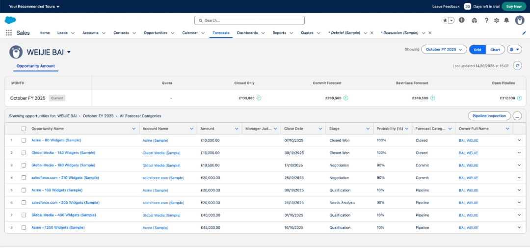This screenshot has width=530, height=248.
Task: Check the salesforce.com - 210 Widgets row
Action: pos(24,178)
